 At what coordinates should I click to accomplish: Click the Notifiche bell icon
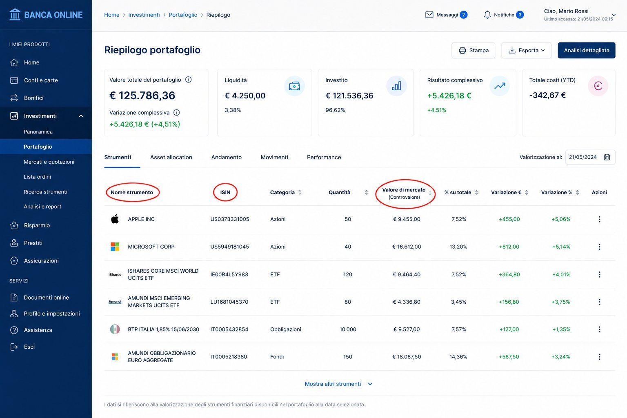click(x=487, y=15)
